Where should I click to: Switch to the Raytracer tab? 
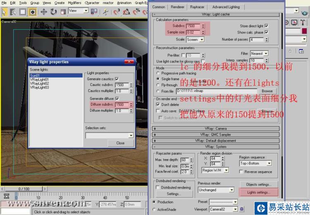197,7
